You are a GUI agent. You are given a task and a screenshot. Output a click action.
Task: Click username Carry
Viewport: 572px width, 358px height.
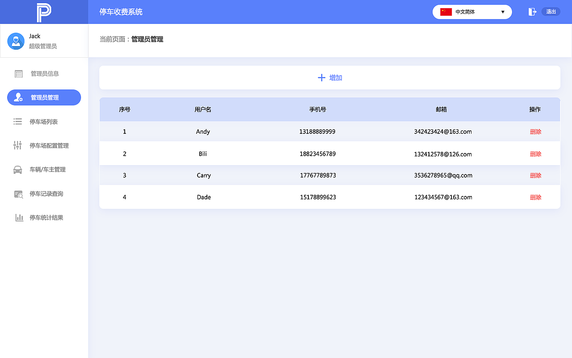[x=204, y=175]
